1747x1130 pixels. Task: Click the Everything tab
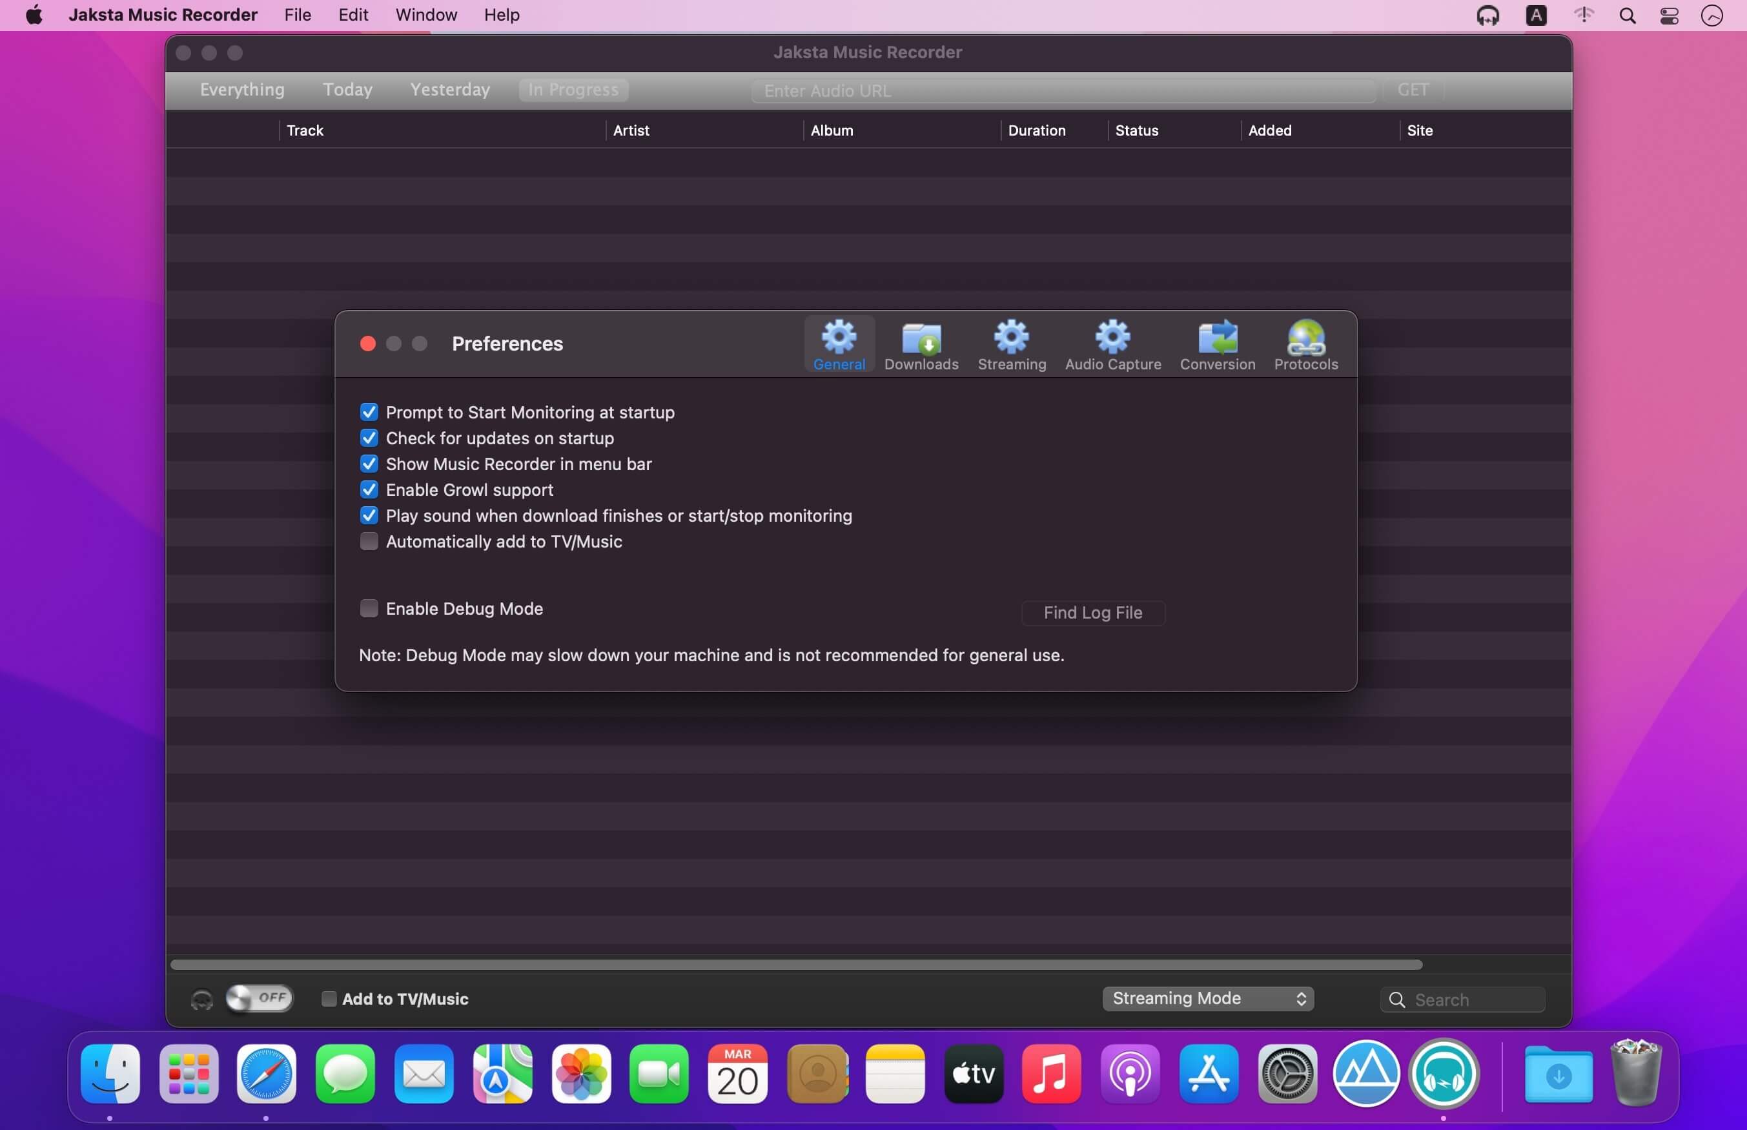click(242, 89)
